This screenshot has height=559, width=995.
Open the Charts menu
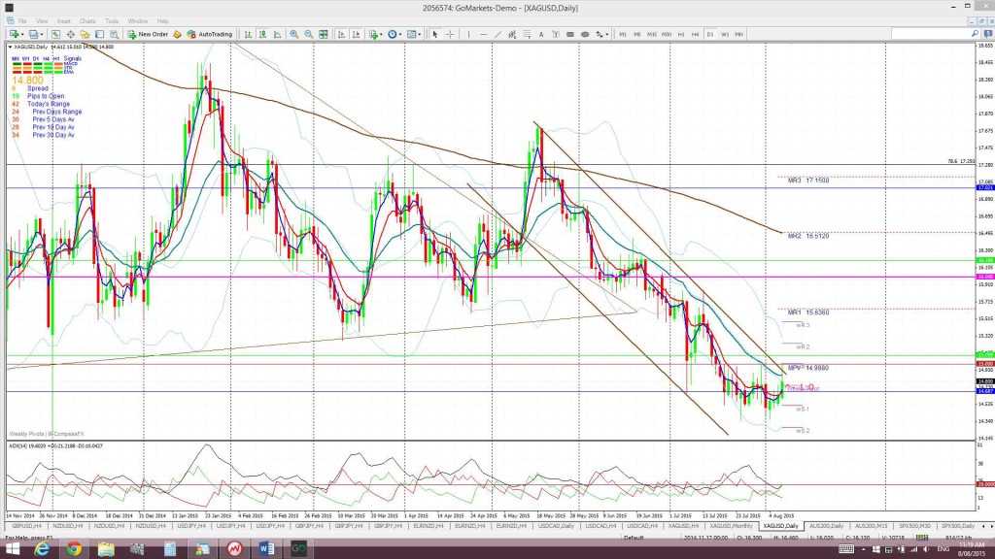[x=87, y=21]
